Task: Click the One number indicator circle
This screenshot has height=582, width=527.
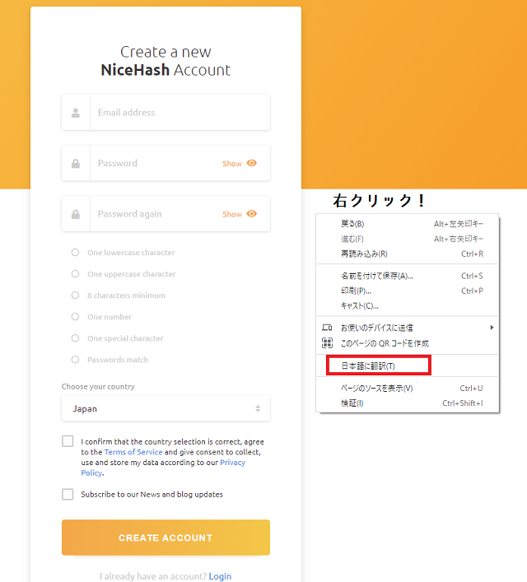Action: 76,317
